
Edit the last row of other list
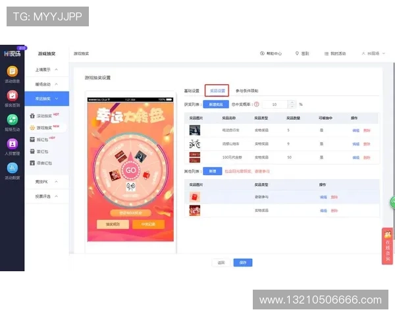click(323, 211)
